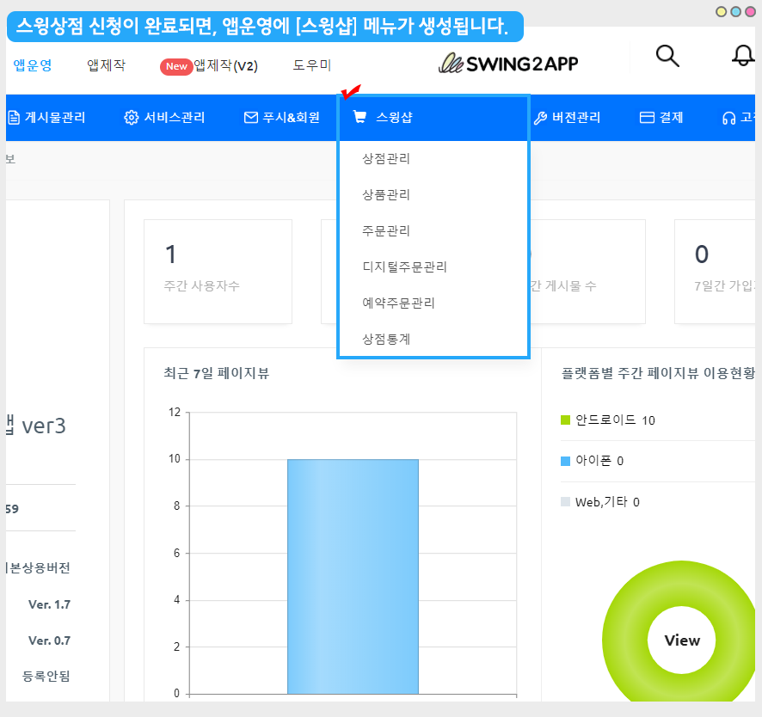
Task: Choose 디지털주문관리 in the dropdown
Action: (x=405, y=267)
